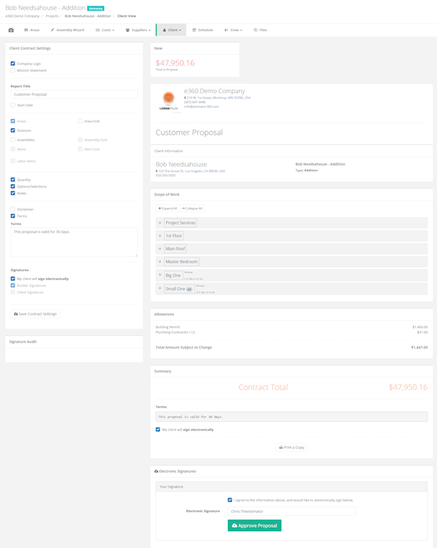Image resolution: width=437 pixels, height=548 pixels.
Task: Open the Assembly Wizard tab
Action: tap(68, 30)
